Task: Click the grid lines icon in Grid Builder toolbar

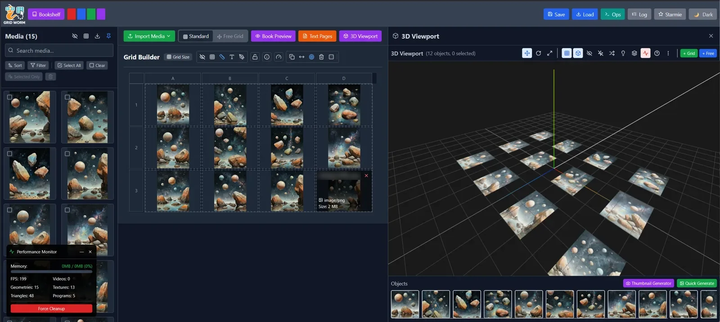Action: pos(212,57)
